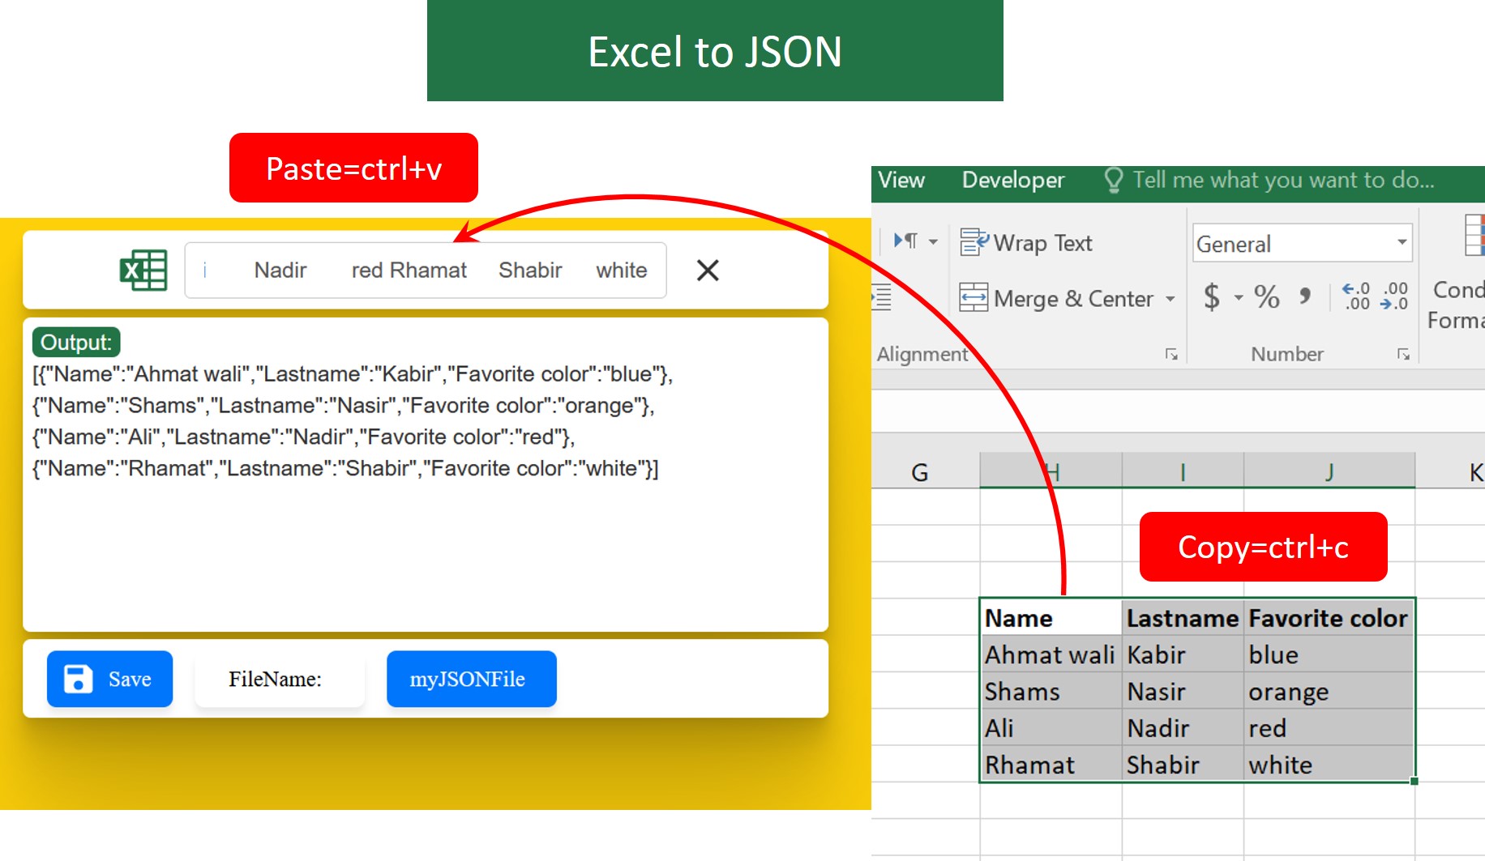Click the Lastname header cell
1485x861 pixels.
(x=1183, y=618)
